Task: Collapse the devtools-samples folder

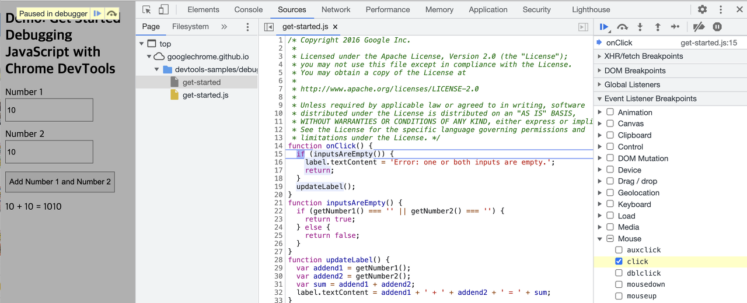Action: click(158, 69)
